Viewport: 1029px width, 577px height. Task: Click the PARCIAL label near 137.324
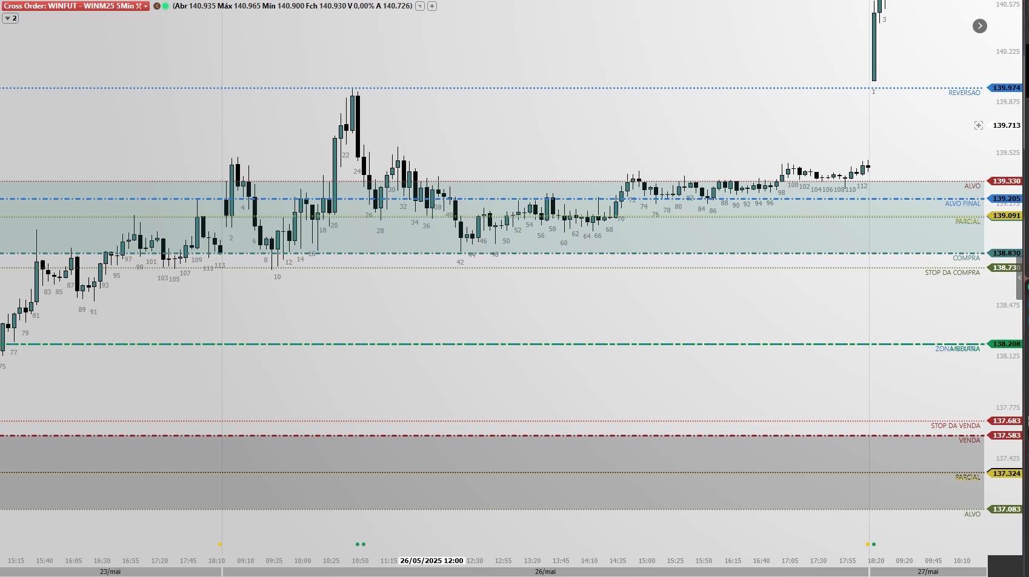coord(967,477)
